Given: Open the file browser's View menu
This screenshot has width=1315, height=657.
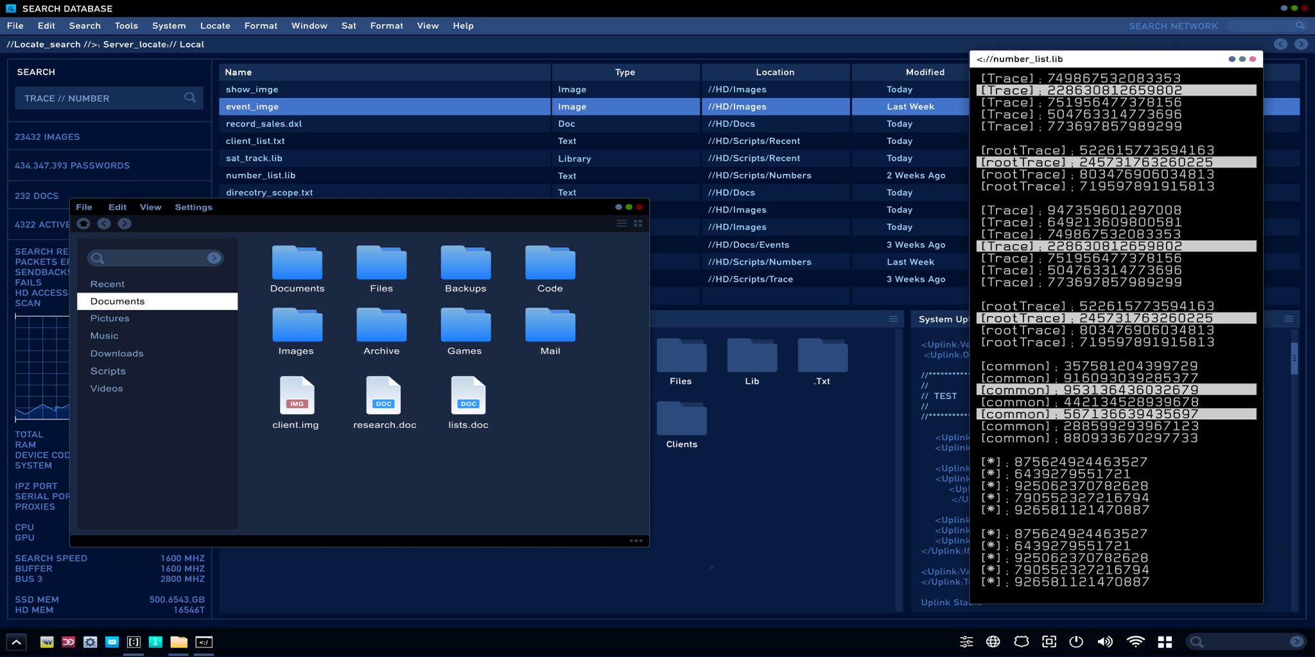Looking at the screenshot, I should tap(150, 207).
